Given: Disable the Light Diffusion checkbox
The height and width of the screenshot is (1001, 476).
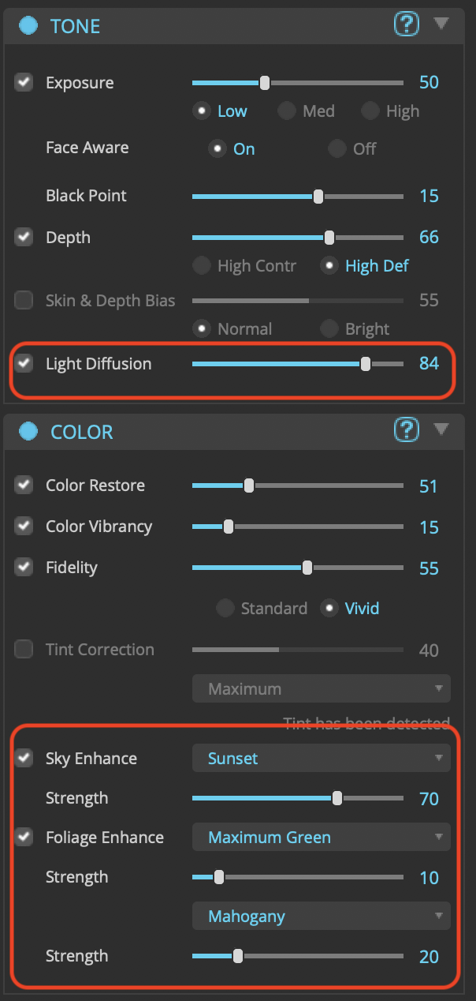Looking at the screenshot, I should coord(24,363).
